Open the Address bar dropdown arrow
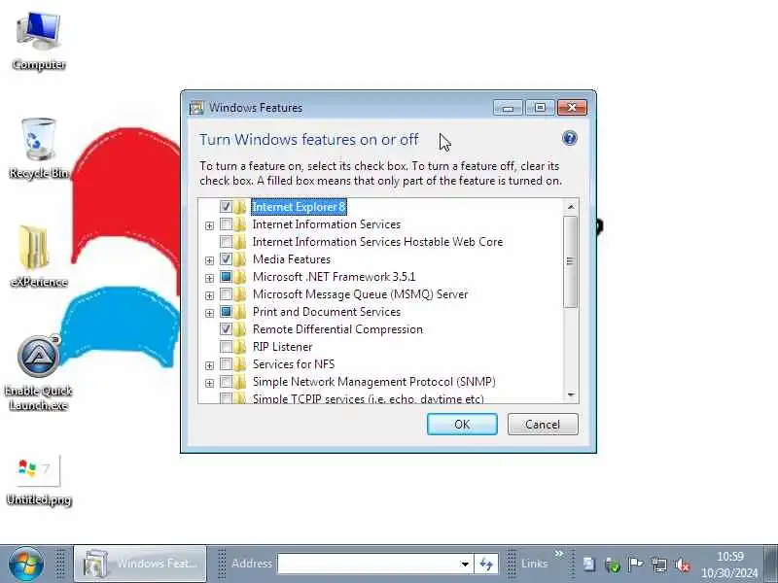This screenshot has height=583, width=778. (x=465, y=564)
